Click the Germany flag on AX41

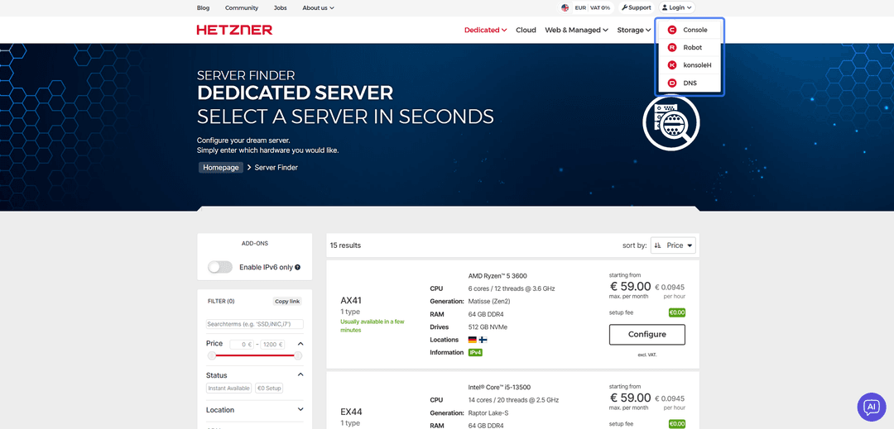(472, 340)
